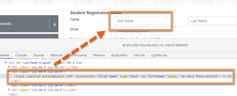Switch to the Memory tab

pyautogui.click(x=99, y=55)
